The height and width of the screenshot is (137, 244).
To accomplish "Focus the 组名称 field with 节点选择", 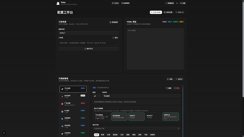I will [141, 96].
